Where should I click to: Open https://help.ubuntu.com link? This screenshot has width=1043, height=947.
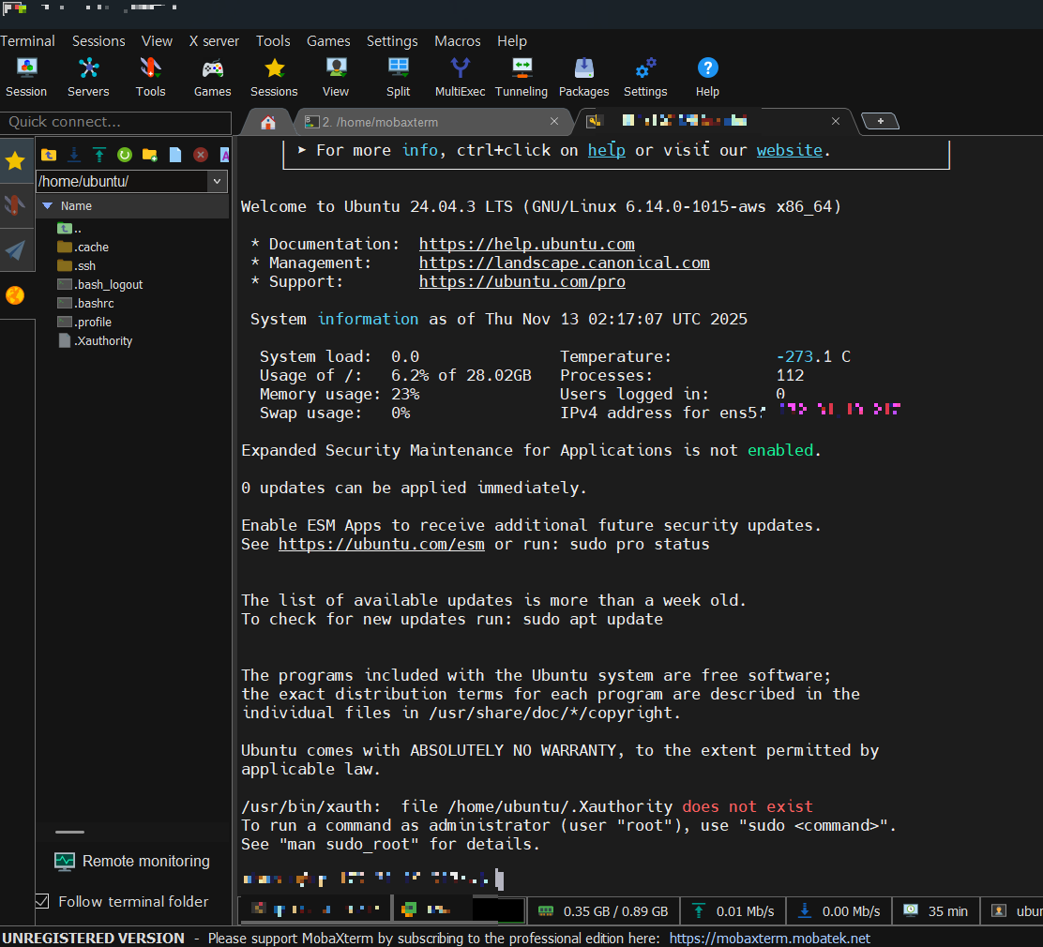click(x=527, y=244)
